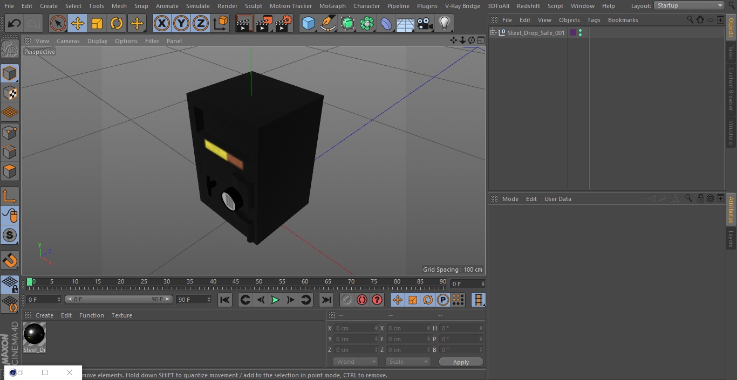Toggle Steel_Drop_Safe_001 visibility dots
This screenshot has height=380, width=737.
coord(580,33)
